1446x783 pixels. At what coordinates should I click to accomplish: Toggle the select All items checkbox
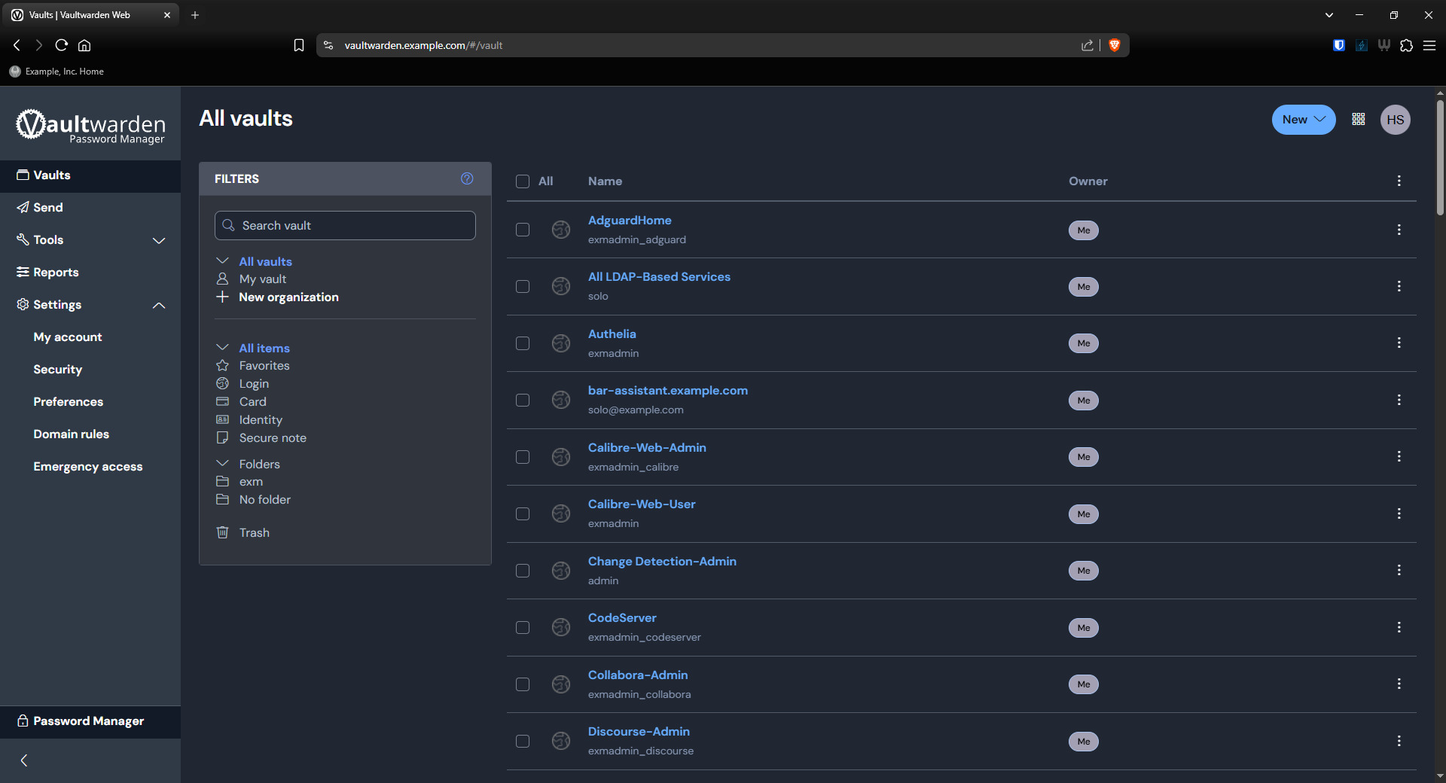pyautogui.click(x=523, y=181)
